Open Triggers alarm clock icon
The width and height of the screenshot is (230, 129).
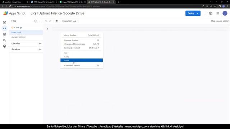coord(5,34)
